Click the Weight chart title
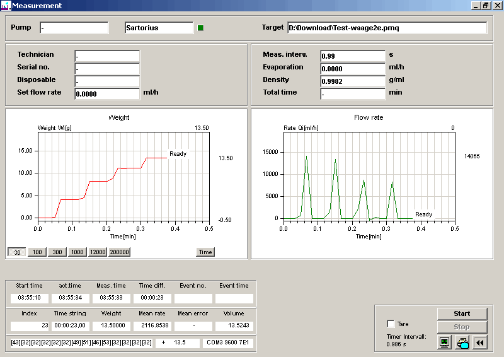The height and width of the screenshot is (357, 504). (x=119, y=117)
